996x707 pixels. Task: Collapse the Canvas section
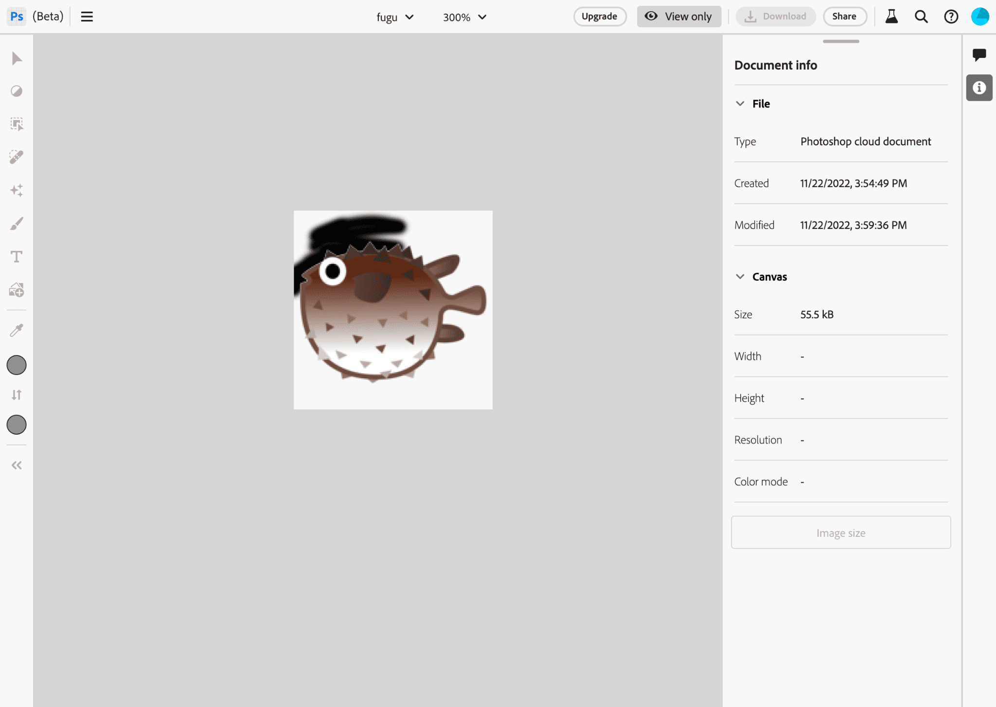click(740, 276)
